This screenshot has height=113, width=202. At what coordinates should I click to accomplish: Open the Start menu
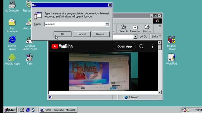(10, 110)
